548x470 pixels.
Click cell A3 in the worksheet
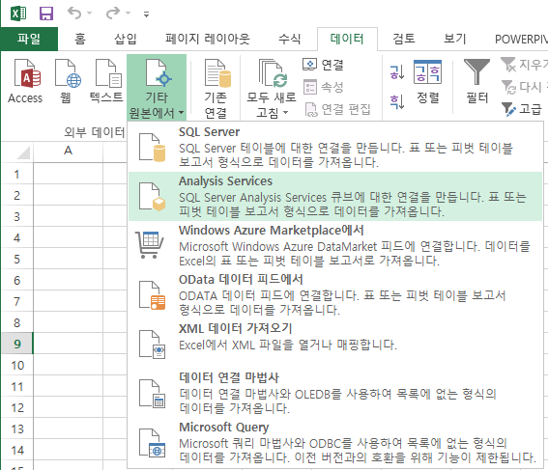tap(69, 217)
